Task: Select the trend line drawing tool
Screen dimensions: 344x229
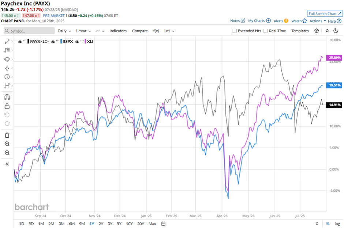Action: point(7,41)
